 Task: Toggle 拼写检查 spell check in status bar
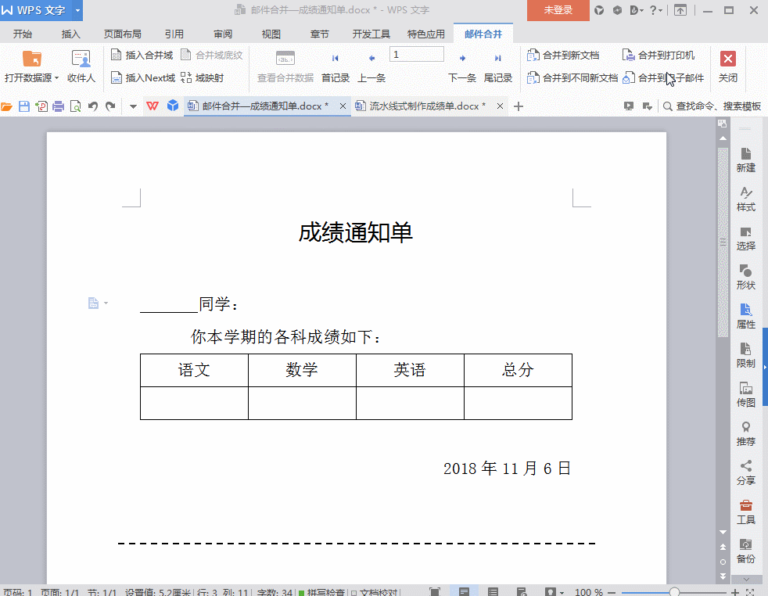tap(321, 591)
